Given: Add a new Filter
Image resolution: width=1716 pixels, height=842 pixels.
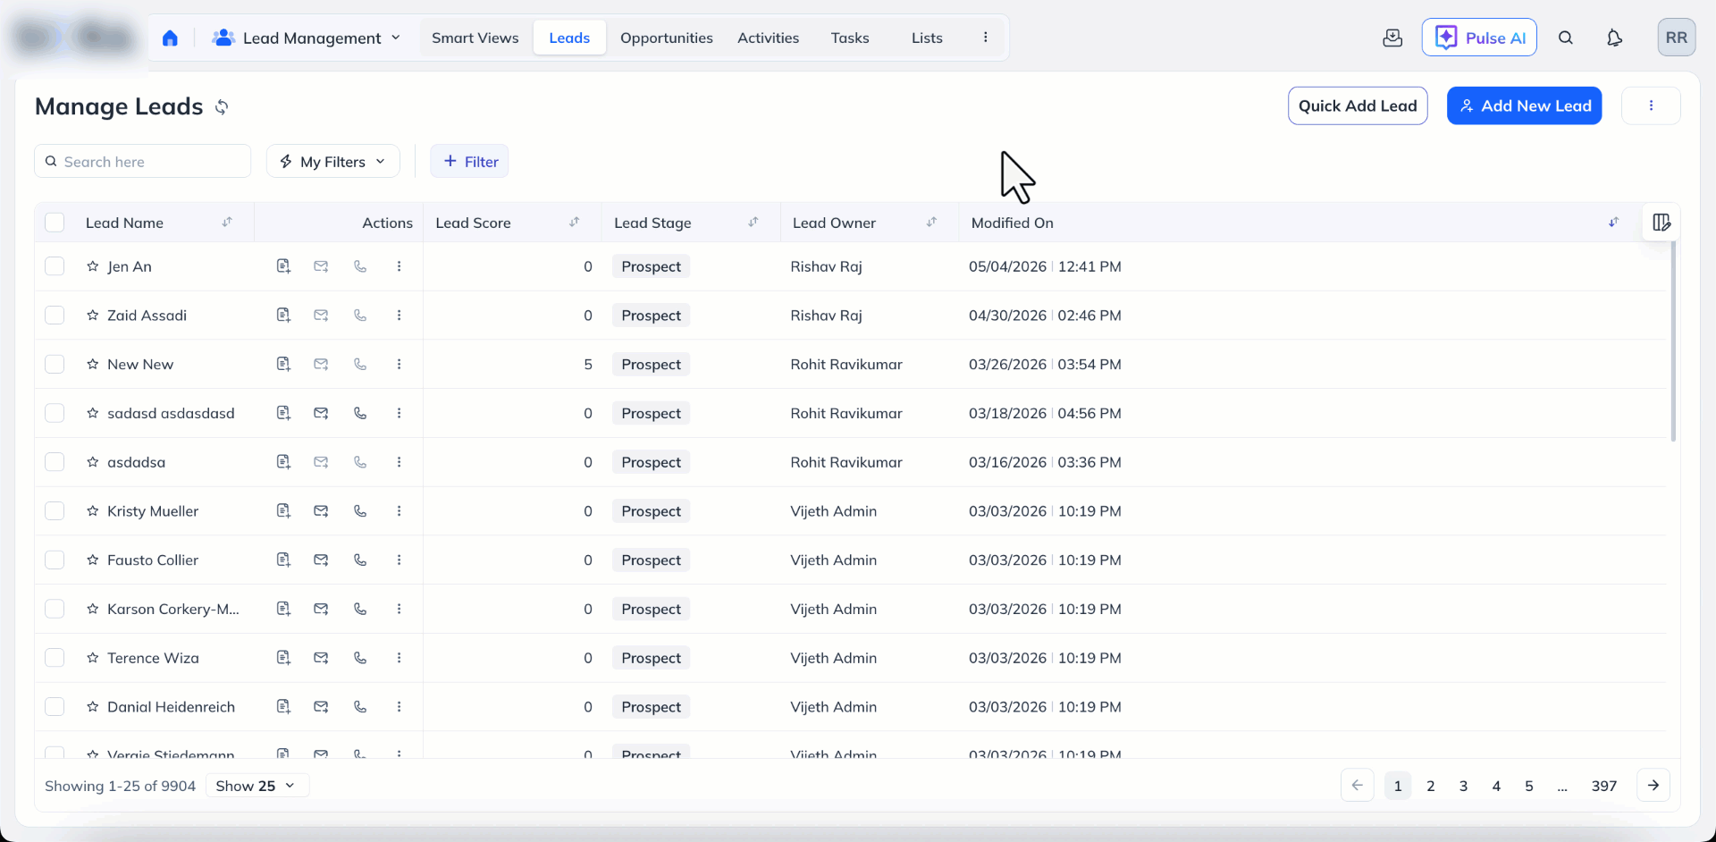Looking at the screenshot, I should coord(469,162).
